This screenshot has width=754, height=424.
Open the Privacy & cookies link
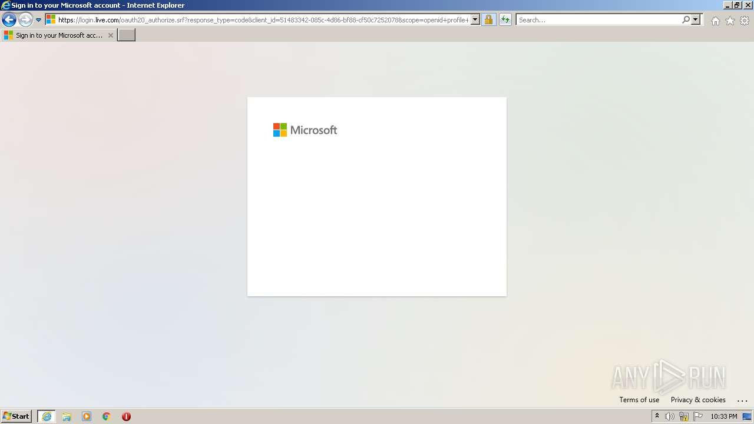698,400
